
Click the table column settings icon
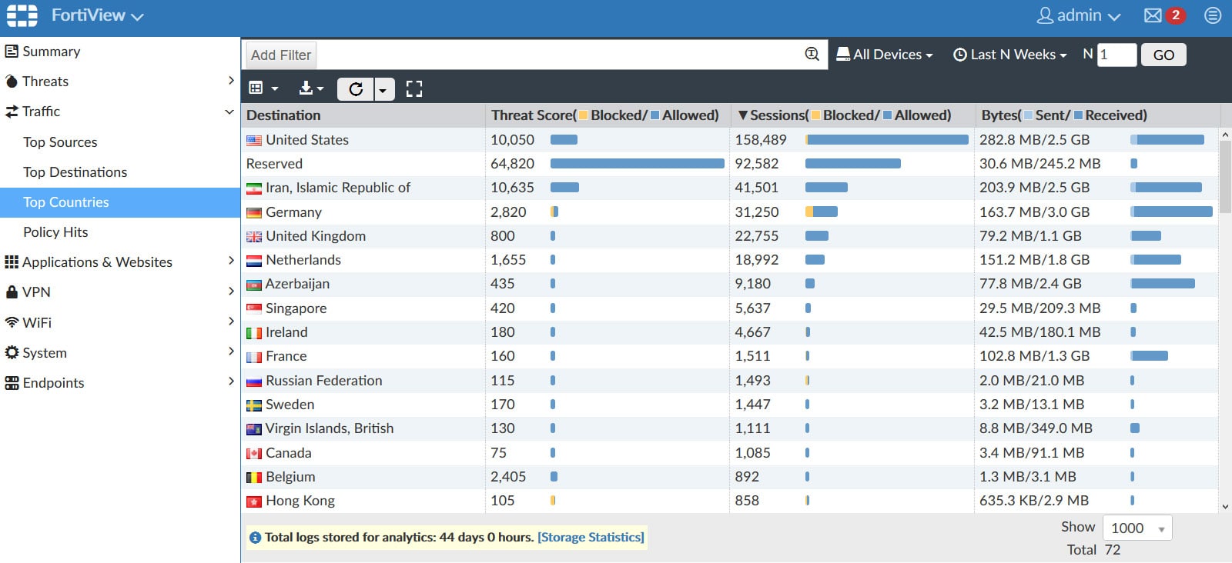coord(263,89)
